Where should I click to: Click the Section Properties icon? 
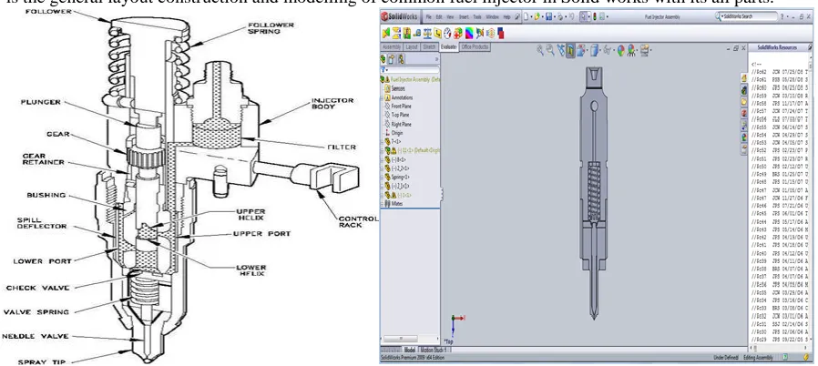click(437, 34)
